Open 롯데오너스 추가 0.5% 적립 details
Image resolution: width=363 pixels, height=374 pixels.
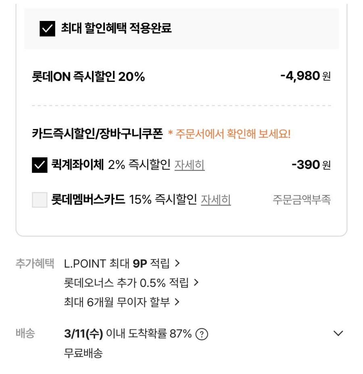(x=126, y=283)
